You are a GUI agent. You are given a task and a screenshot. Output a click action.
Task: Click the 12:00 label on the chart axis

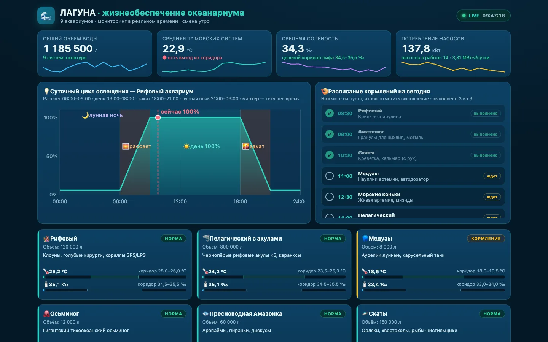click(x=180, y=201)
